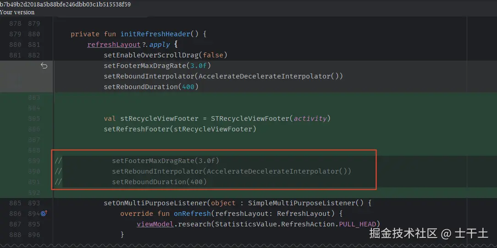
Task: Click line number 892 in the green block
Action: click(x=34, y=192)
